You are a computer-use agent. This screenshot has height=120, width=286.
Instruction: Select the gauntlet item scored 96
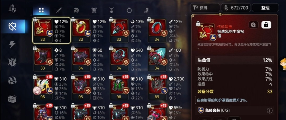point(43,88)
